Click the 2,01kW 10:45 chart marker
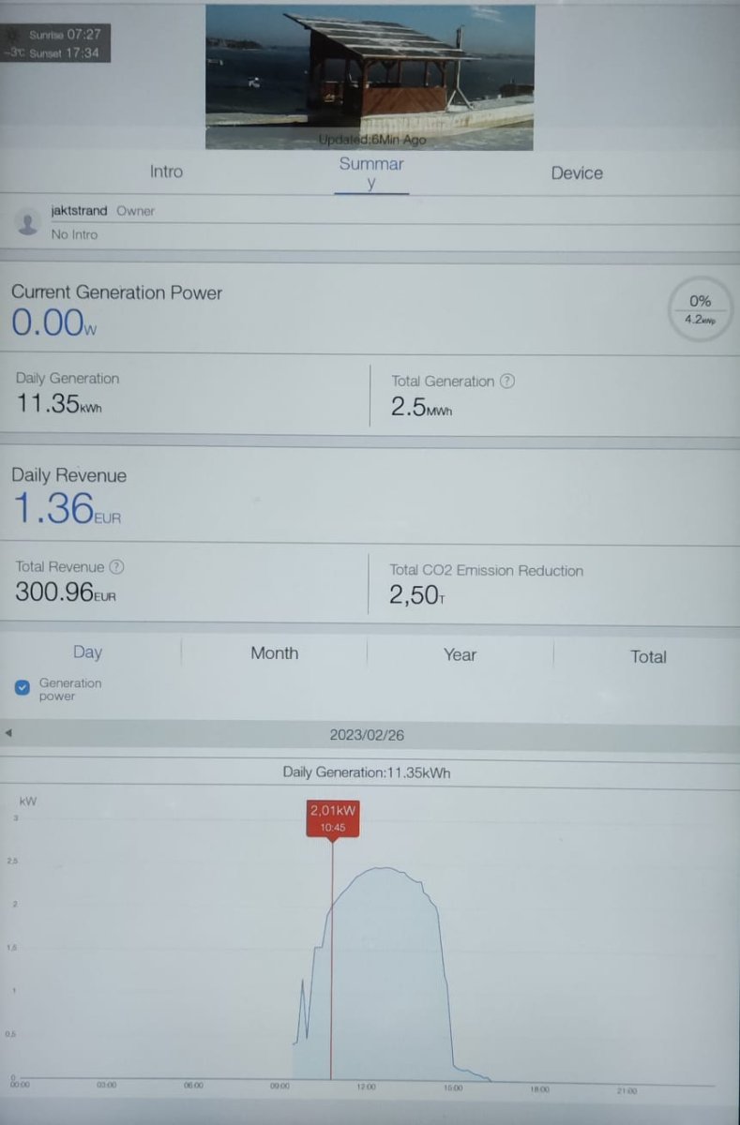 (333, 818)
